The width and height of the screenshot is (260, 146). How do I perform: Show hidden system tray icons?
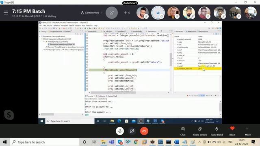click(199, 142)
